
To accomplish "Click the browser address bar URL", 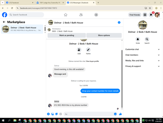I will (x=38, y=8).
